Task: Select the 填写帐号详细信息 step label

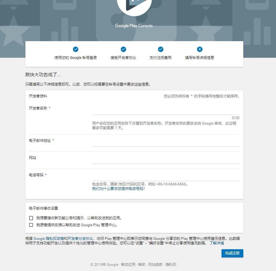Action: point(200,58)
